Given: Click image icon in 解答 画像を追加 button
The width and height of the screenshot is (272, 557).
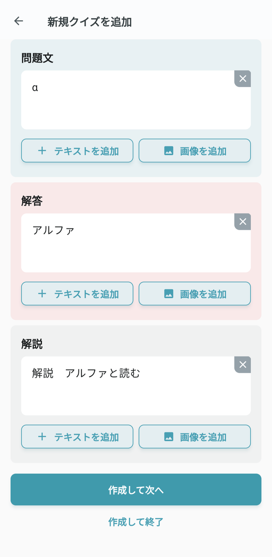Looking at the screenshot, I should point(169,294).
